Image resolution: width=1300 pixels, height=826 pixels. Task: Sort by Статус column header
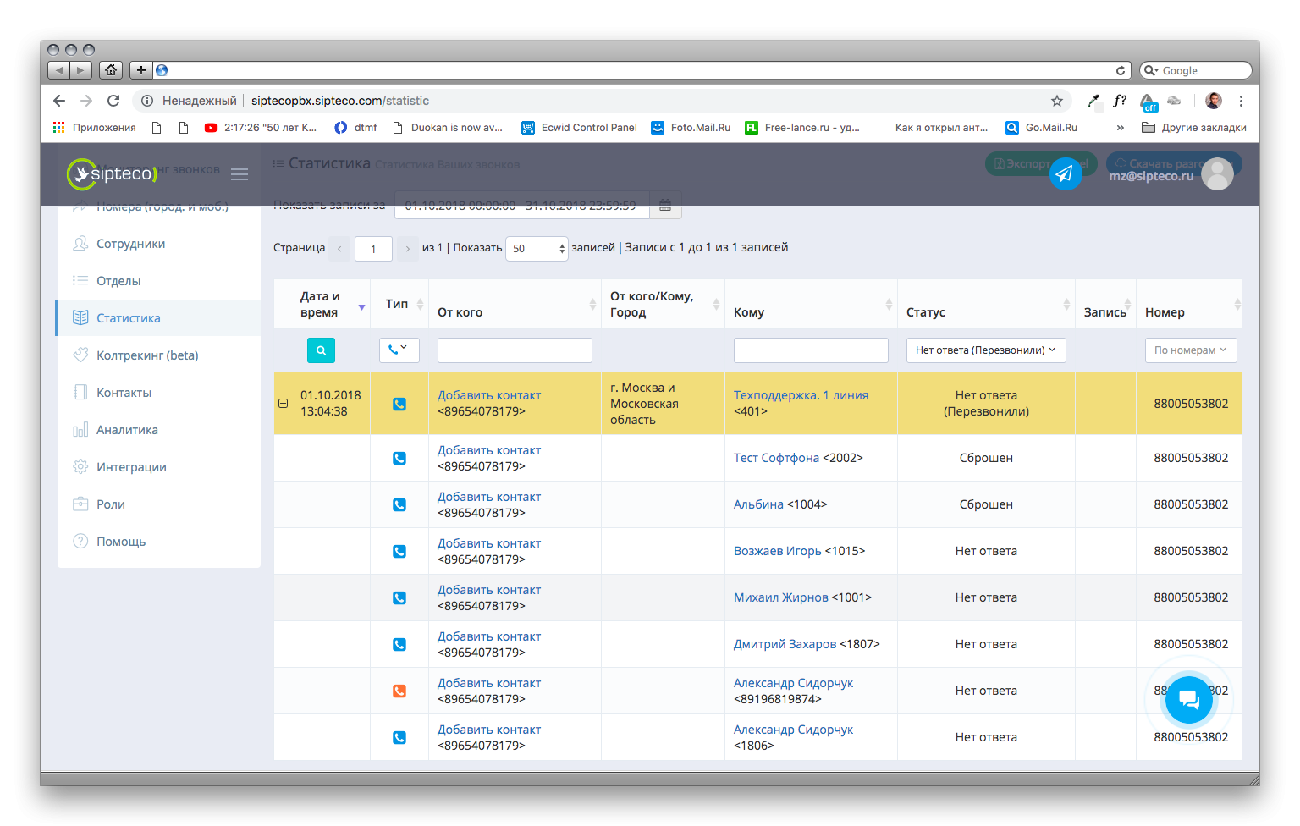986,304
